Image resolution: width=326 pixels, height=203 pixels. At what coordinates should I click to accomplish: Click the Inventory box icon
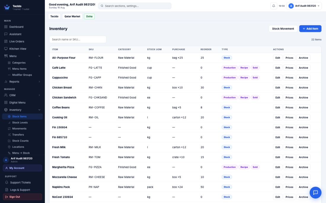coord(6,110)
